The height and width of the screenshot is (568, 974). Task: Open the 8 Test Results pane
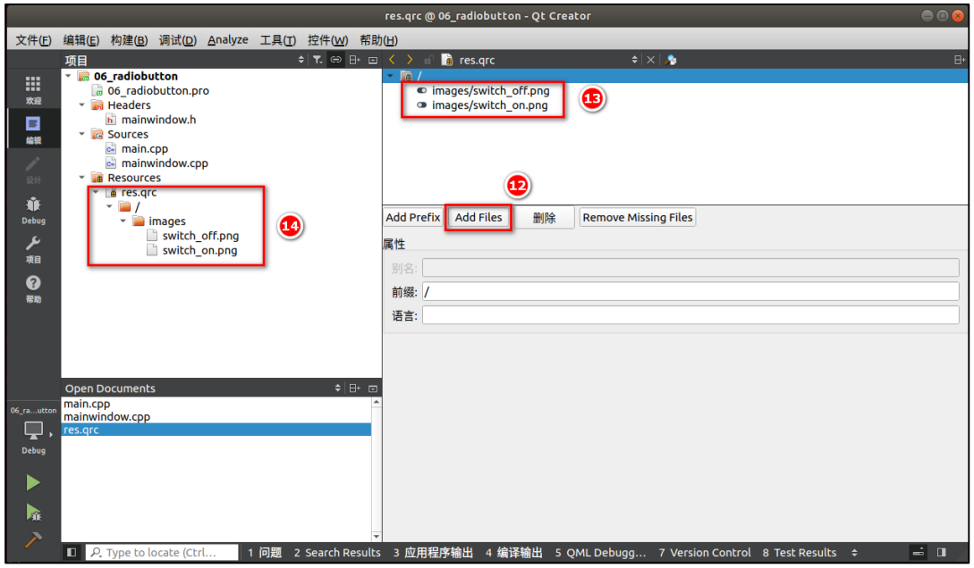click(x=800, y=552)
